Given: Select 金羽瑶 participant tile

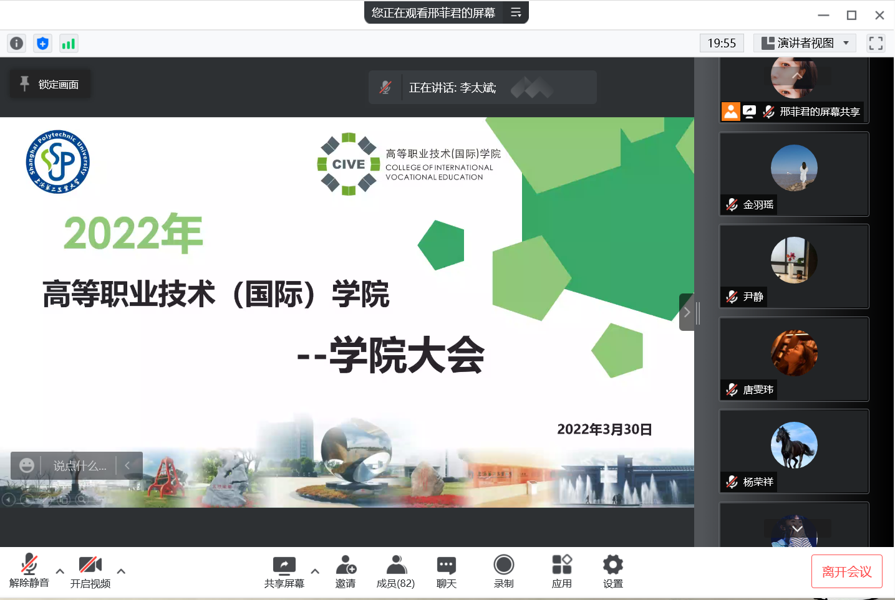Looking at the screenshot, I should [x=794, y=174].
